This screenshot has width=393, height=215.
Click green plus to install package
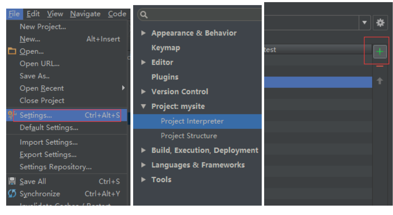(380, 51)
